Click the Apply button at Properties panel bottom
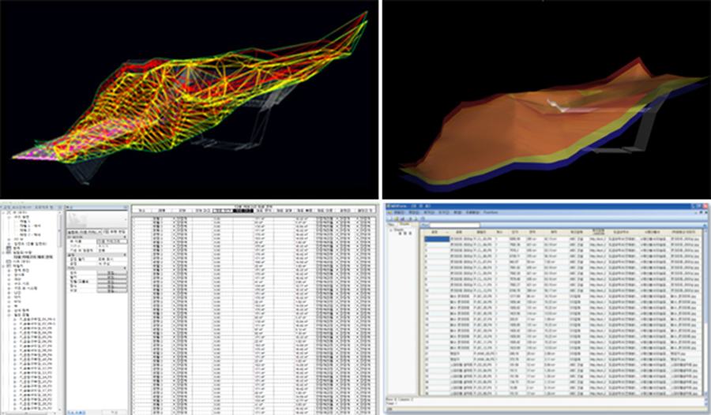 [x=115, y=413]
